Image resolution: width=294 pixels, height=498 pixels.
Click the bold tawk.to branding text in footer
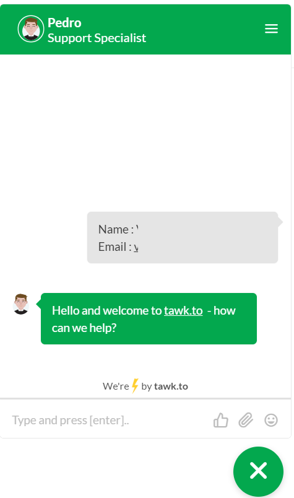coord(171,387)
